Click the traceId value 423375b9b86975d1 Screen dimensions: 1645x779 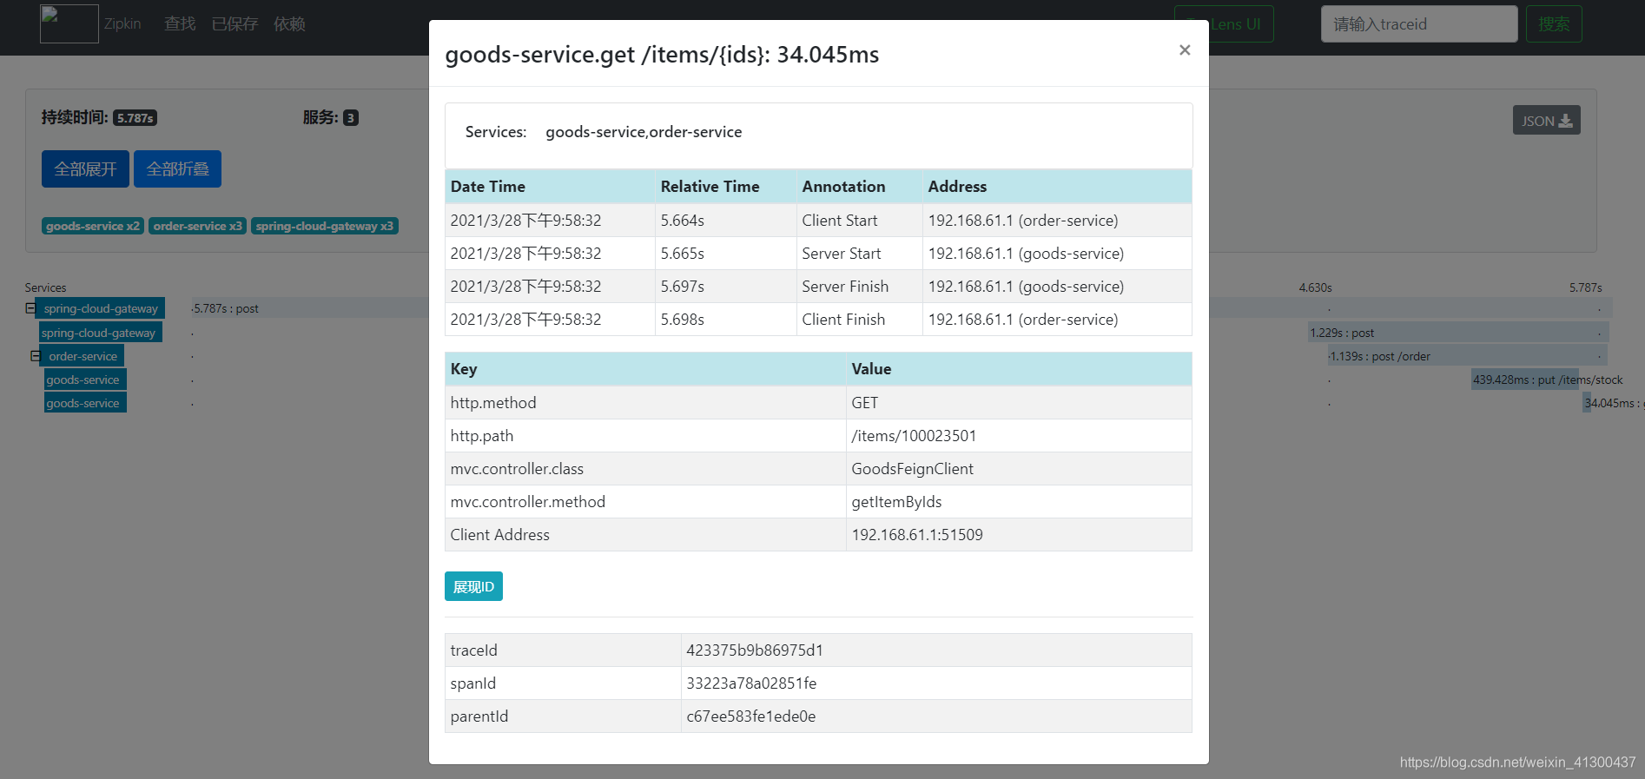[936, 650]
